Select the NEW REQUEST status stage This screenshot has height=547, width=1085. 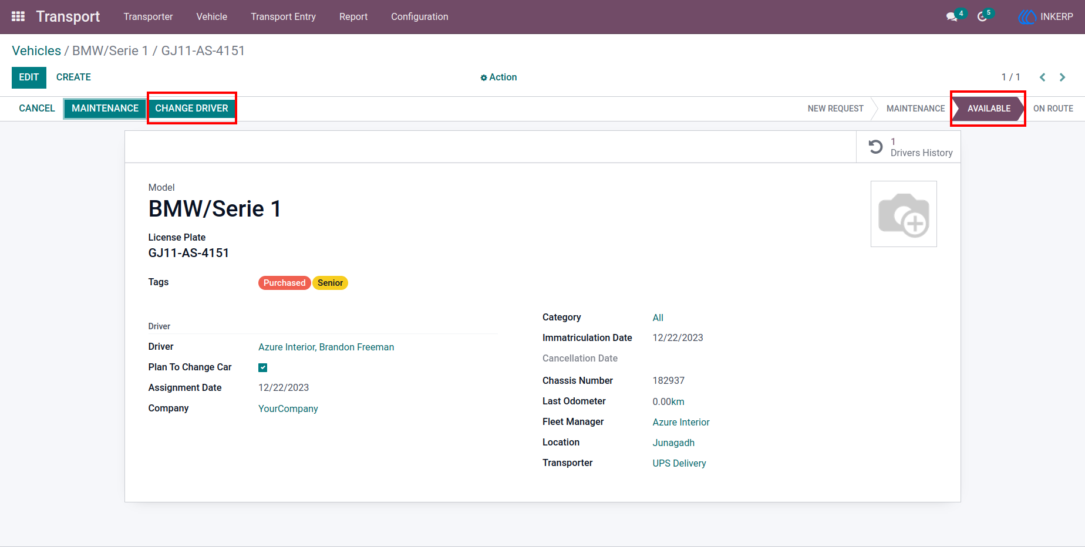835,109
